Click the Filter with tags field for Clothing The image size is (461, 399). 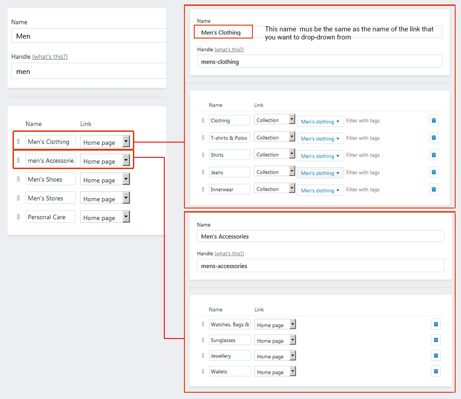point(363,121)
